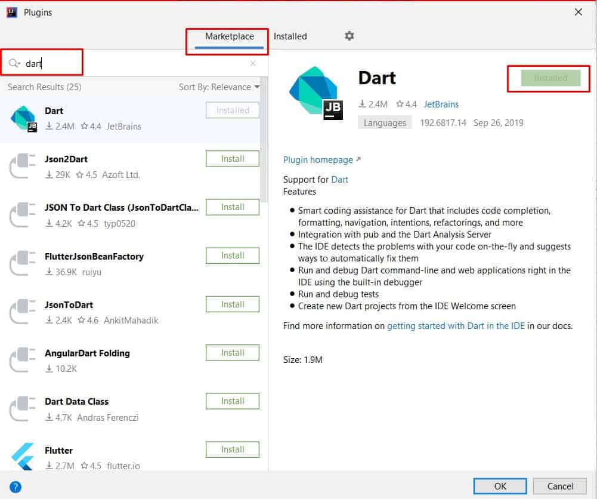Click the green Installed button in the details pane
This screenshot has width=597, height=499.
[x=550, y=78]
